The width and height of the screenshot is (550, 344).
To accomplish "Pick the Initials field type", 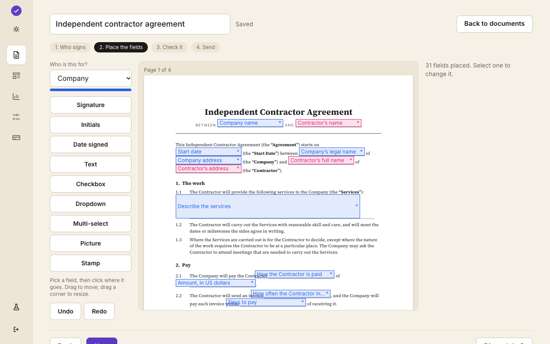I will click(91, 125).
